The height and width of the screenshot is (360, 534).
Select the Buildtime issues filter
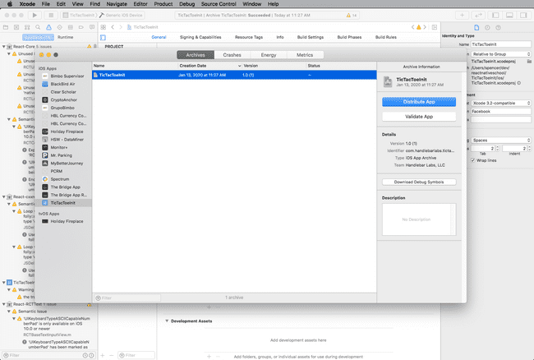point(38,37)
